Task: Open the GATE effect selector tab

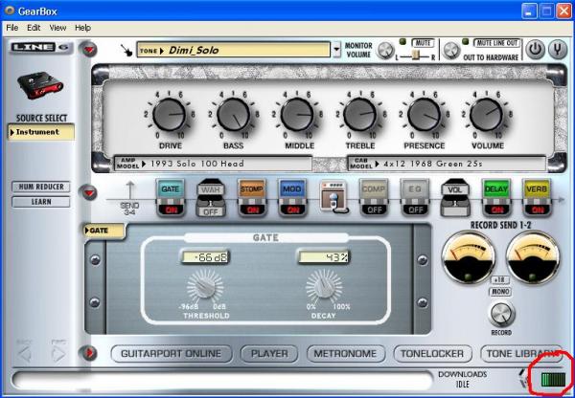Action: click(104, 231)
